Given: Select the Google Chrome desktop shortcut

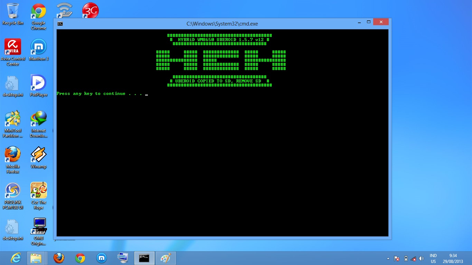Looking at the screenshot, I should 38,17.
